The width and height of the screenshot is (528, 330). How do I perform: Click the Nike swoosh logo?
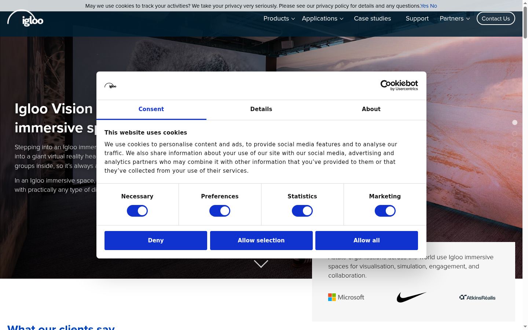411,297
